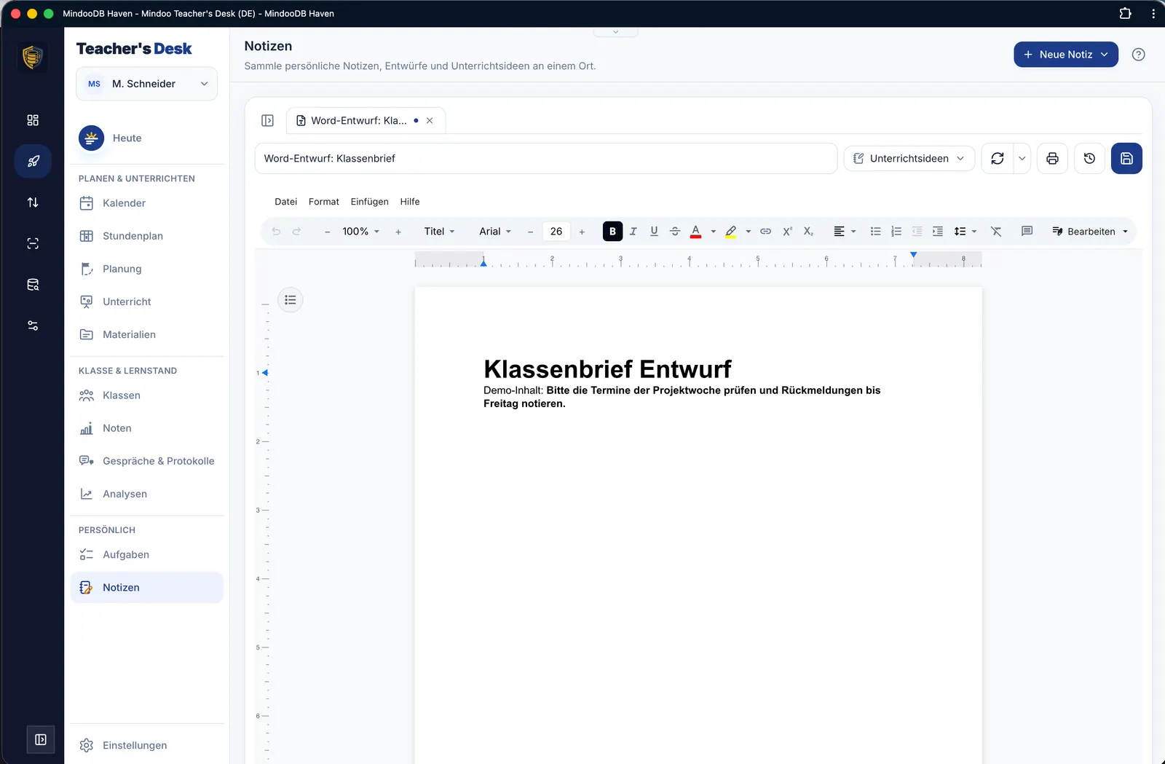The width and height of the screenshot is (1165, 764).
Task: Open the Format menu
Action: pos(324,202)
